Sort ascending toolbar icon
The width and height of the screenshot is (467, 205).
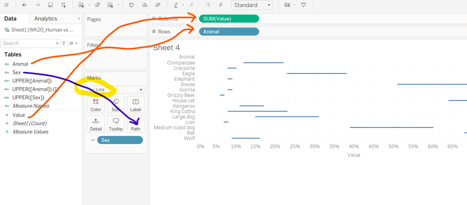point(145,5)
